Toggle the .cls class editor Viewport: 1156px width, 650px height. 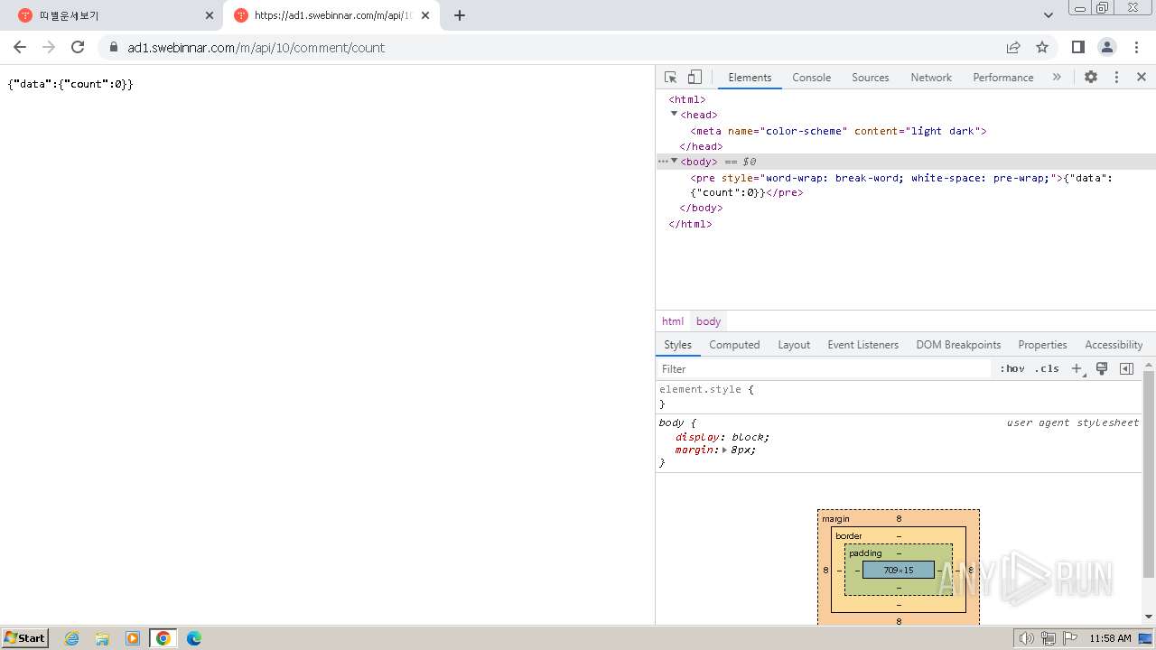(x=1047, y=368)
